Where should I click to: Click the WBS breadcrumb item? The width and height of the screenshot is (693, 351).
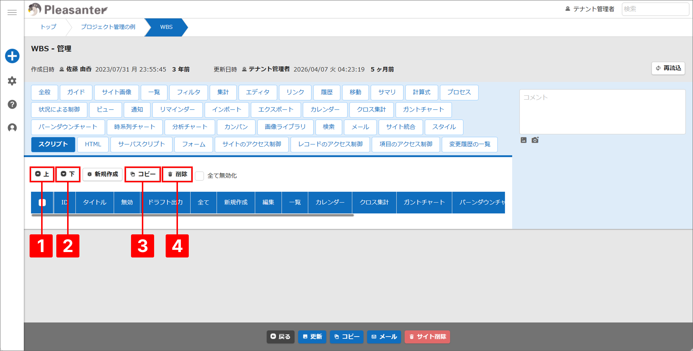pyautogui.click(x=166, y=27)
